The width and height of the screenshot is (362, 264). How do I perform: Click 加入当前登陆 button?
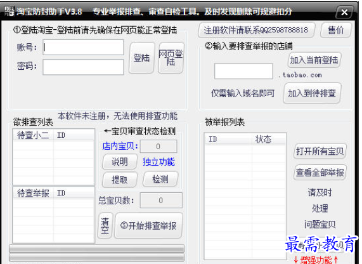click(314, 60)
